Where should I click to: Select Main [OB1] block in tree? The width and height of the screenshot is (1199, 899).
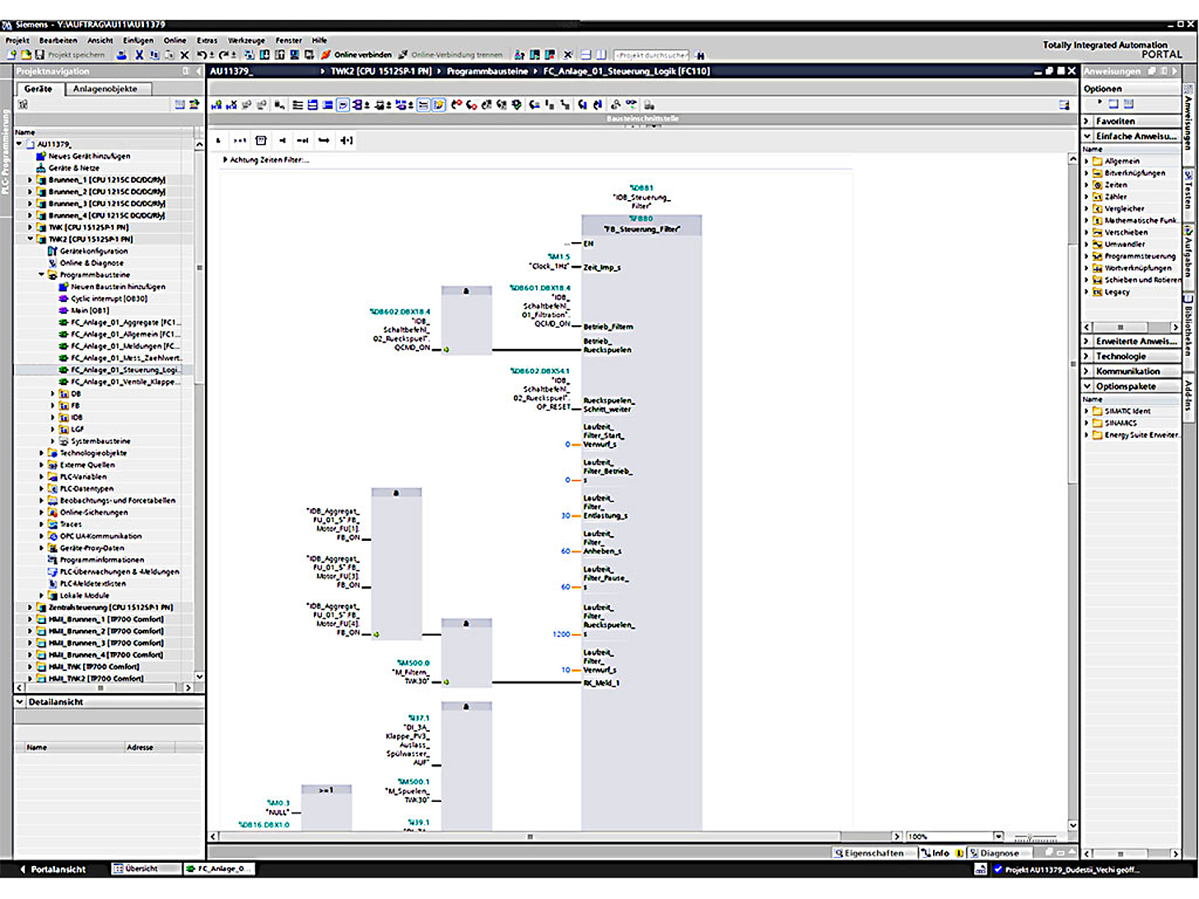(89, 310)
